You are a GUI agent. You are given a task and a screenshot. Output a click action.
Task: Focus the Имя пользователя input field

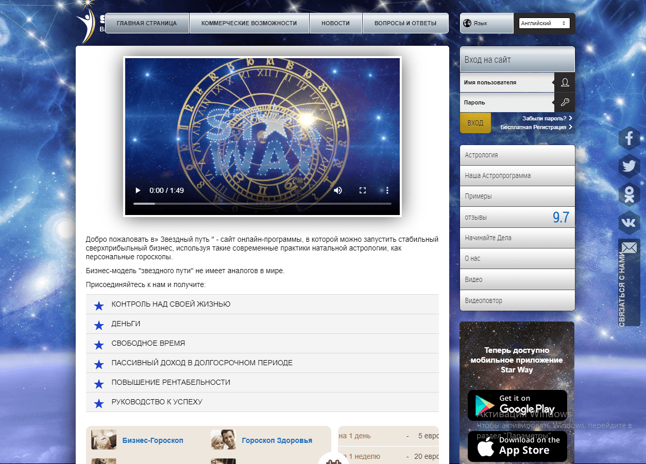(506, 82)
